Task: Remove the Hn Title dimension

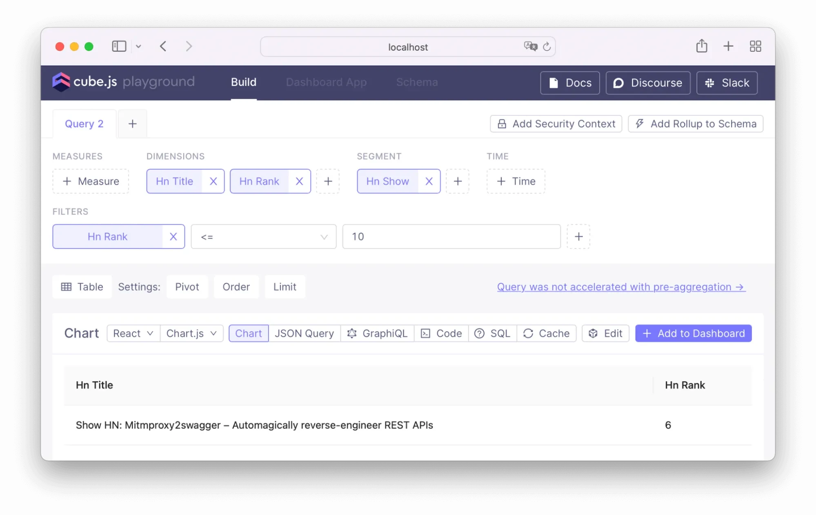Action: pos(213,181)
